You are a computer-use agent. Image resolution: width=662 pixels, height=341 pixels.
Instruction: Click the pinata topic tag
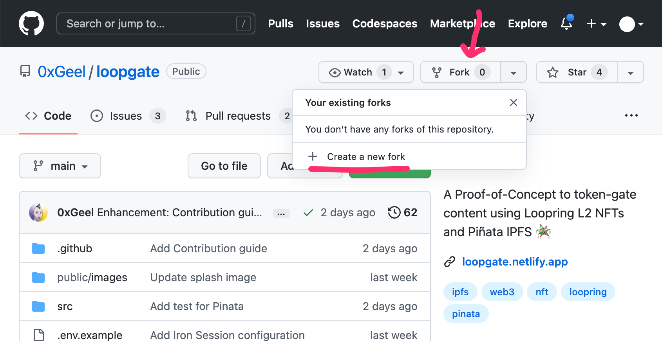point(466,314)
